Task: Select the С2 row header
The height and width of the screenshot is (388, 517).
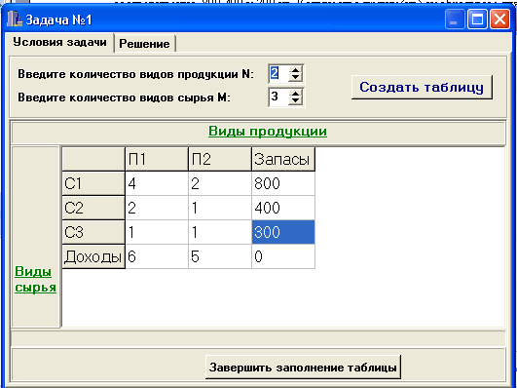Action: tap(93, 208)
